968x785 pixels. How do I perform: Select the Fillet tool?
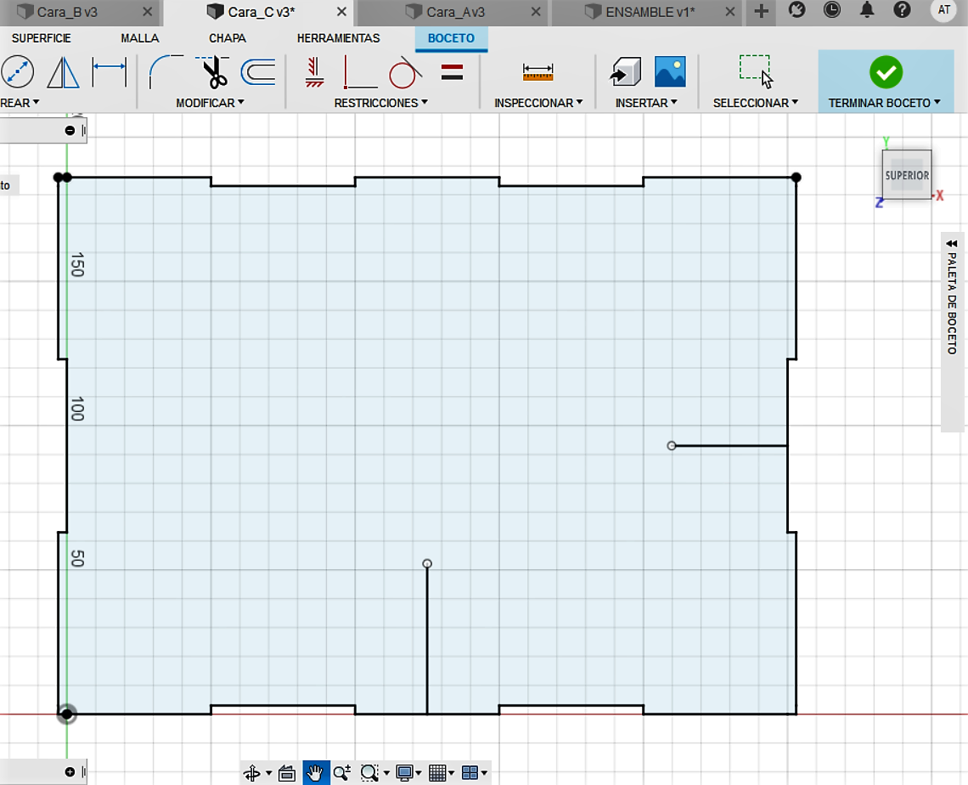click(x=166, y=71)
